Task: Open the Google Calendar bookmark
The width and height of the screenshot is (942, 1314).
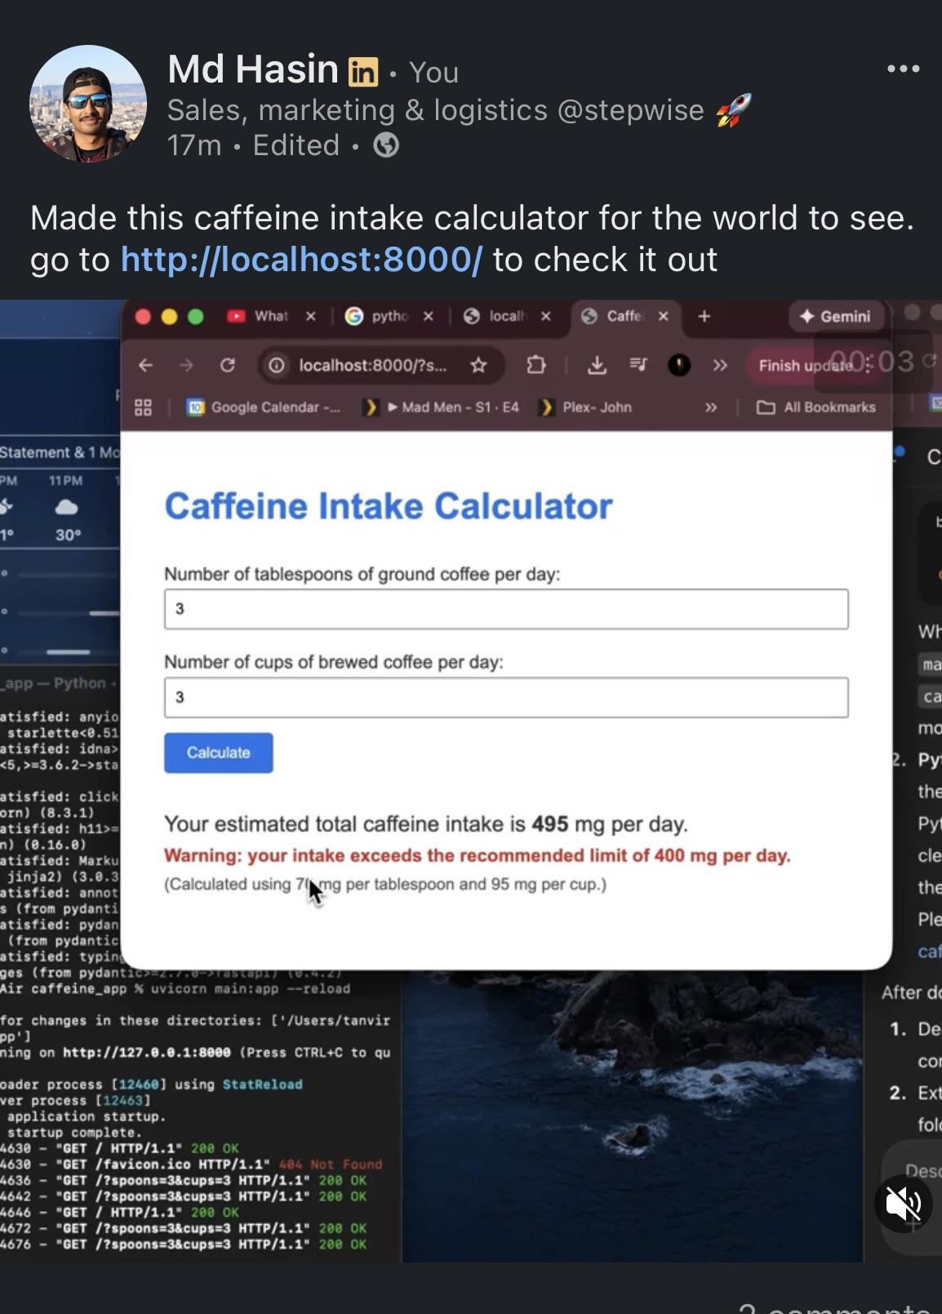Action: click(264, 407)
